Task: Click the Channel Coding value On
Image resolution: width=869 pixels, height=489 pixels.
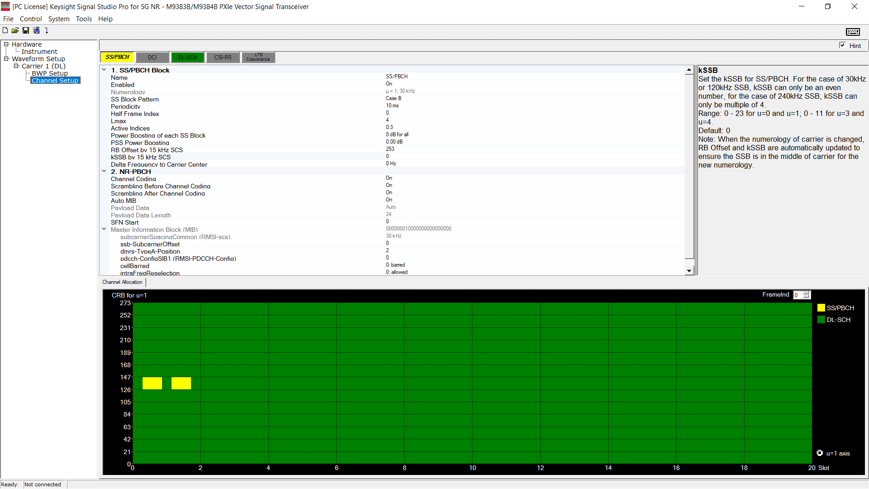Action: 389,178
